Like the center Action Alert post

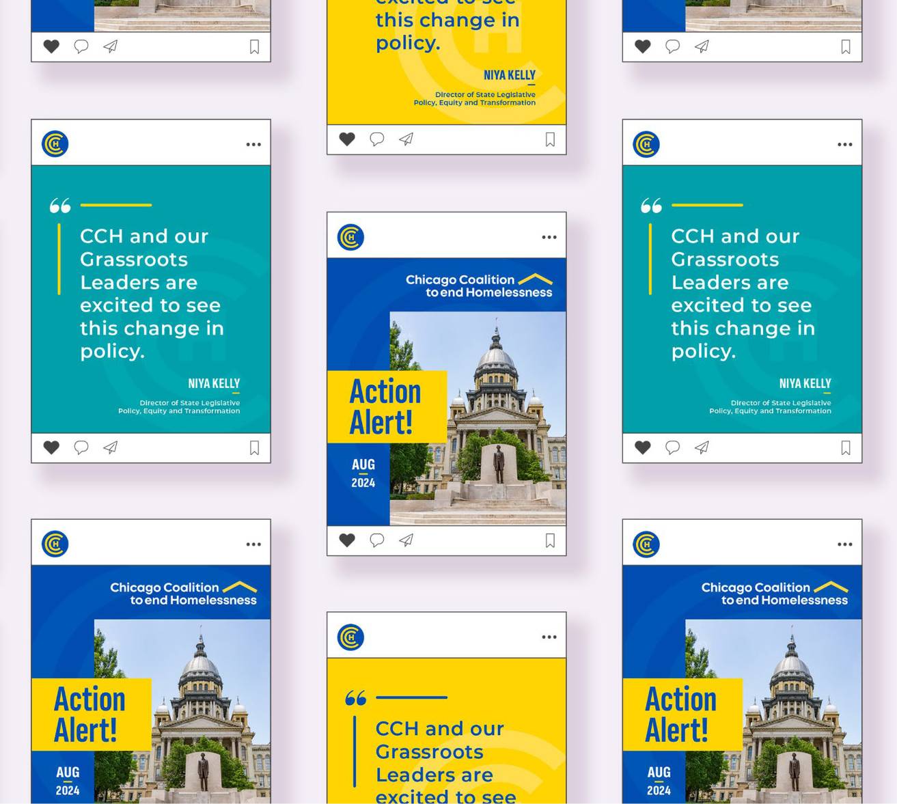pos(347,540)
